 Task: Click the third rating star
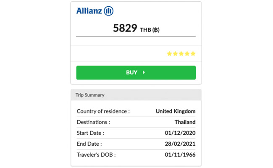(x=181, y=54)
